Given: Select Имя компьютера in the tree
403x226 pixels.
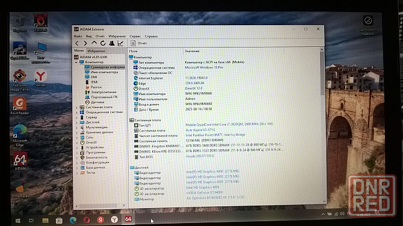Looking at the screenshot, I should [102, 72].
